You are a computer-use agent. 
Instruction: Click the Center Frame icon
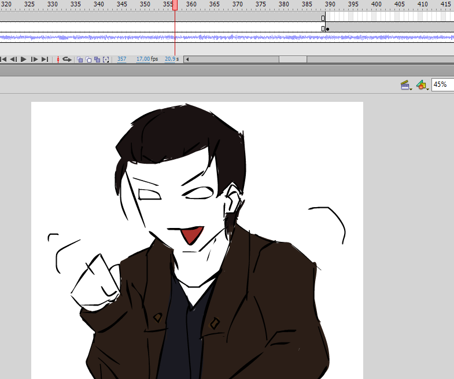pos(58,59)
